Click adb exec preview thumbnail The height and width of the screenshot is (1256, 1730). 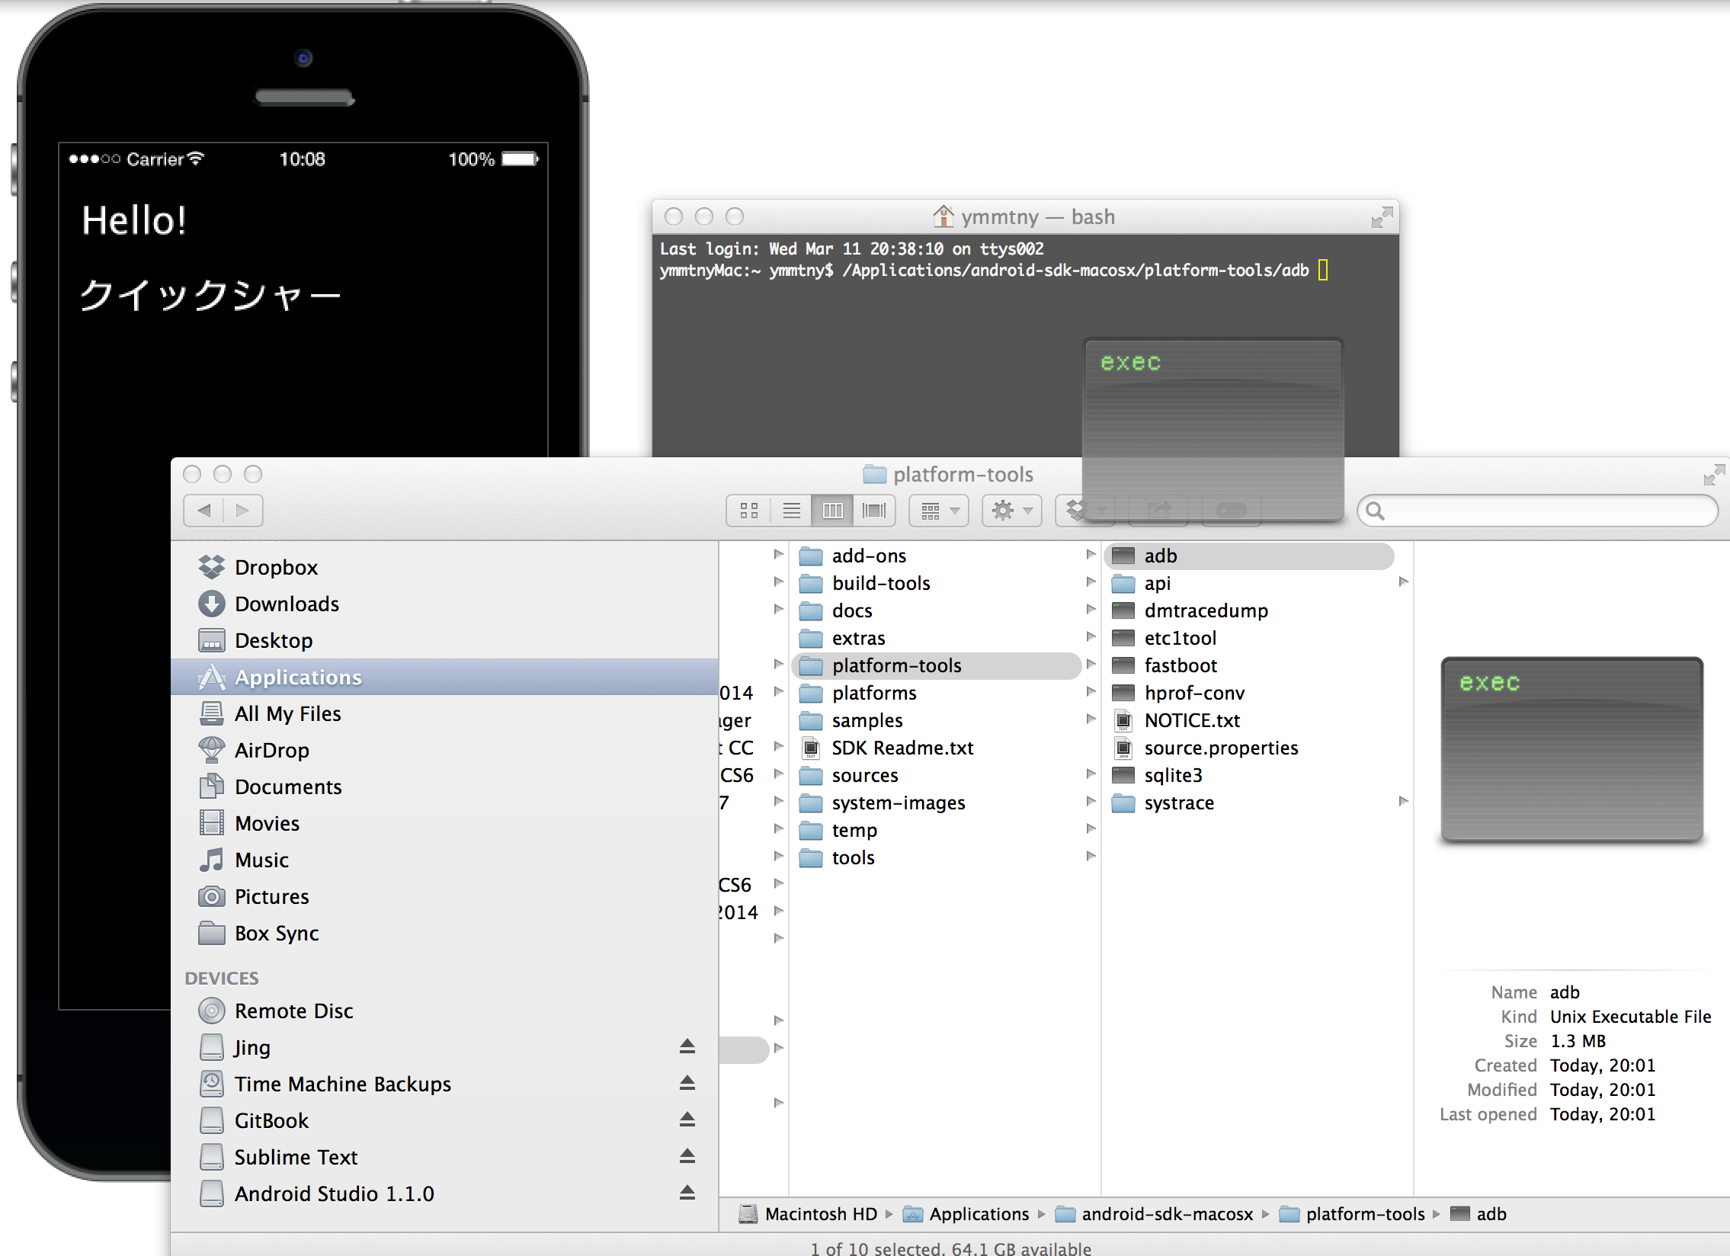(x=1572, y=750)
